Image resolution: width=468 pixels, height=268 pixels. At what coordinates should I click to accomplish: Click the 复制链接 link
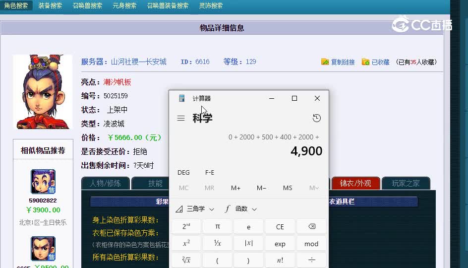(343, 62)
